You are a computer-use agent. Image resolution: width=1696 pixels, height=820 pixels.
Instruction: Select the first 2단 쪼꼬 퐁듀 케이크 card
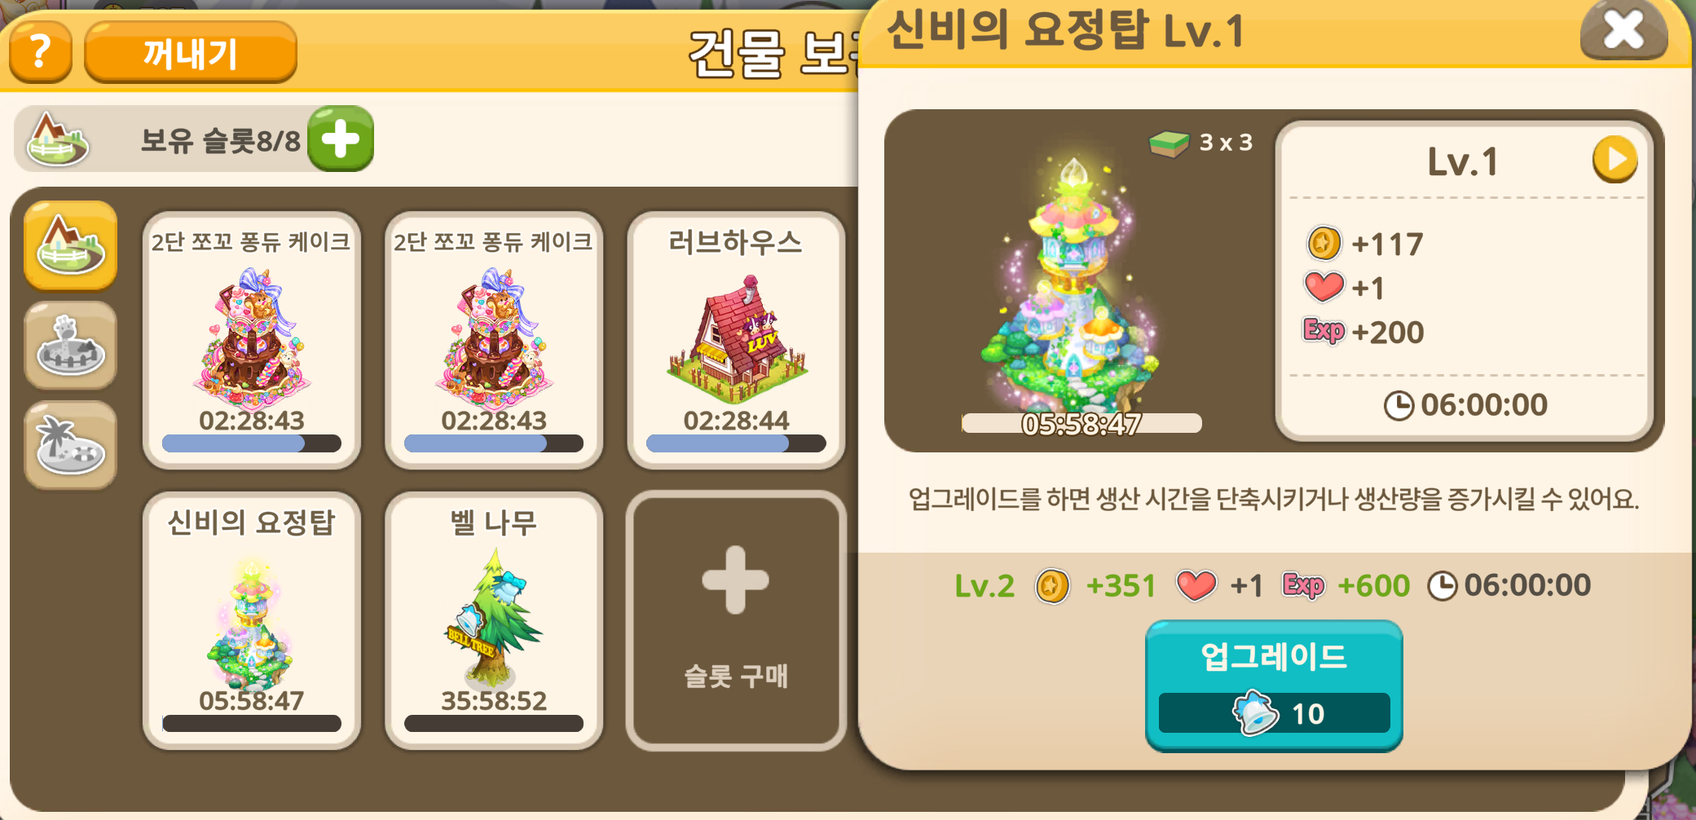coord(251,340)
